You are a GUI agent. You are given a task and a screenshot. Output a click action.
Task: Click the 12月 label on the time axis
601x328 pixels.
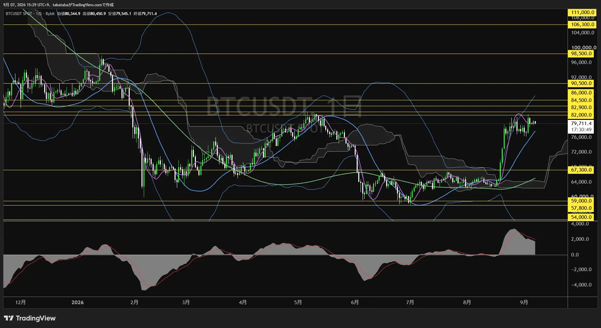[20, 303]
